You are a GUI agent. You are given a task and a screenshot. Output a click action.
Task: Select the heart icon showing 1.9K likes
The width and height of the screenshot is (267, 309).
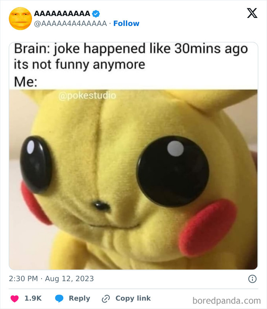pos(14,298)
